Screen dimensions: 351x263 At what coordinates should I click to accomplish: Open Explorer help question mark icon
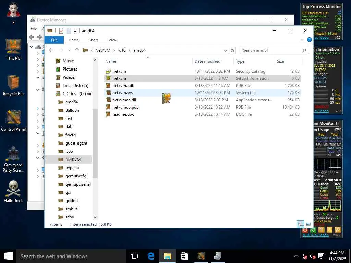pyautogui.click(x=310, y=40)
